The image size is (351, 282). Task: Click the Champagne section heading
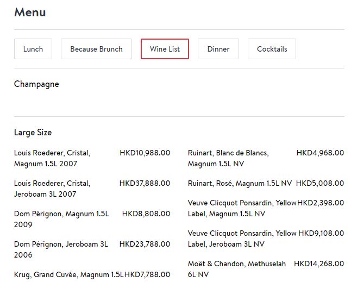[x=36, y=84]
